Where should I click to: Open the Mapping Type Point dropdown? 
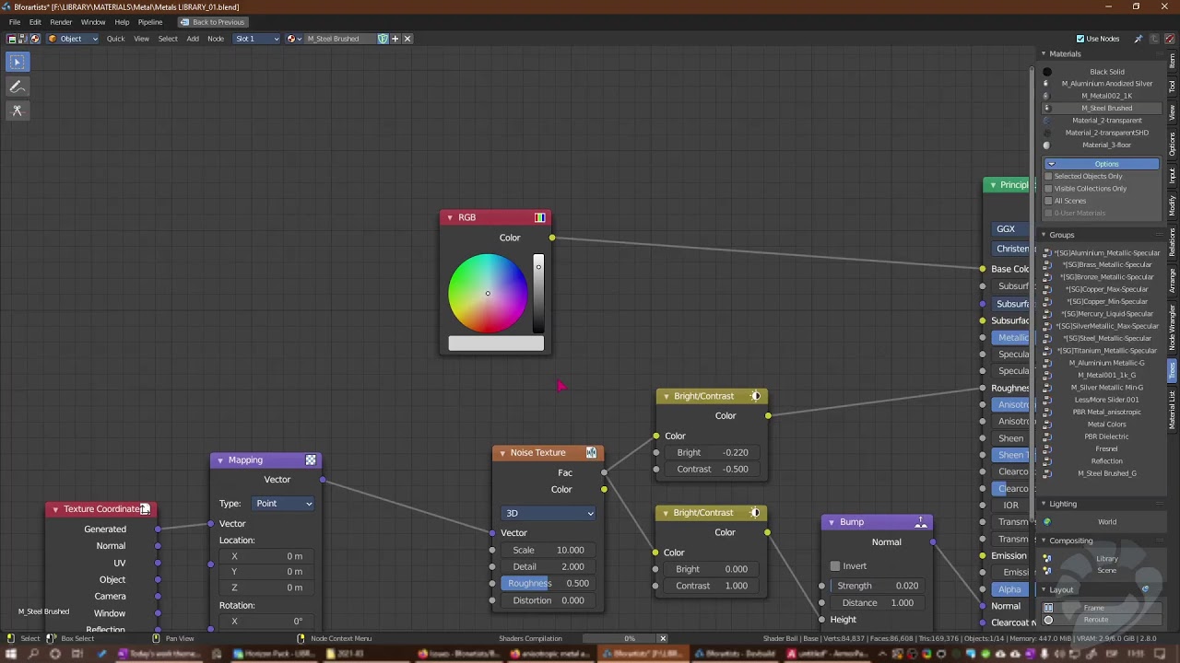point(283,504)
